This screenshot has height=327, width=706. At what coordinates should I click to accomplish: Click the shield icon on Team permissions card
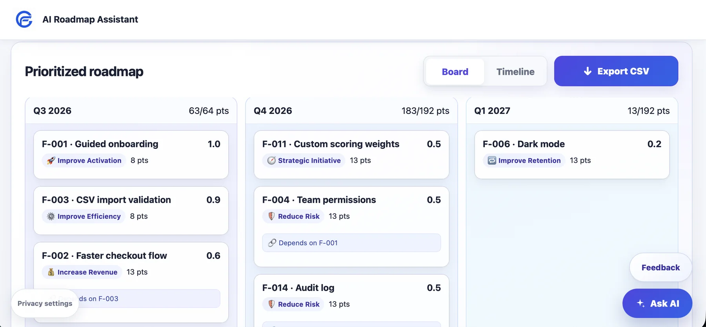[271, 216]
